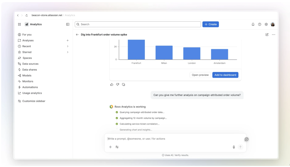Send the prompt with arrow button

(240, 147)
